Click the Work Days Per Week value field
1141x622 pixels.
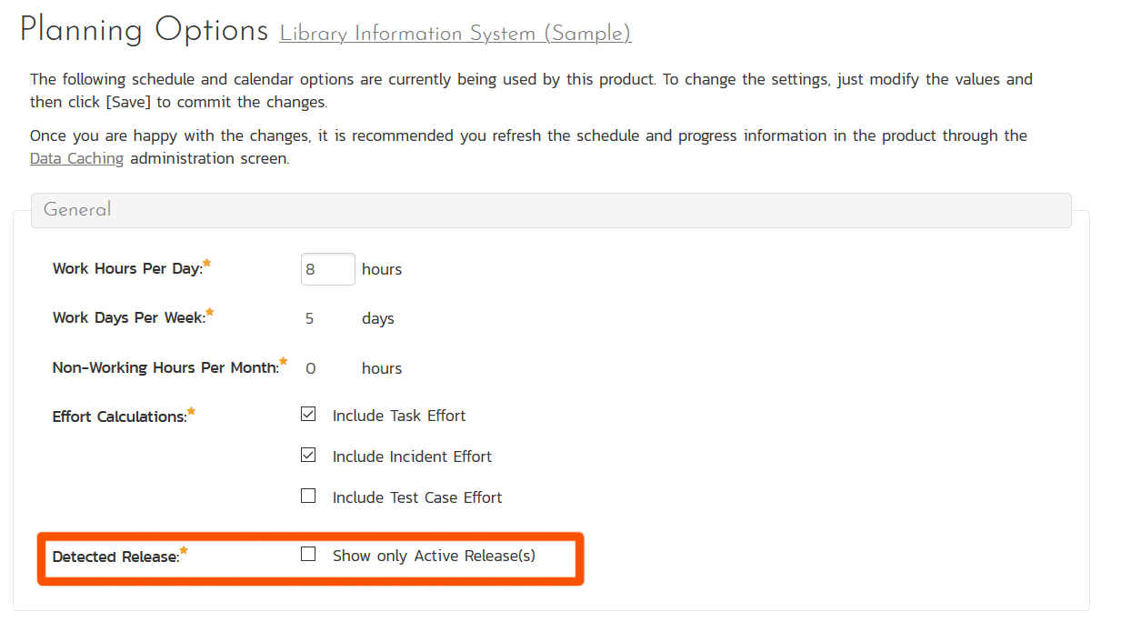click(310, 319)
